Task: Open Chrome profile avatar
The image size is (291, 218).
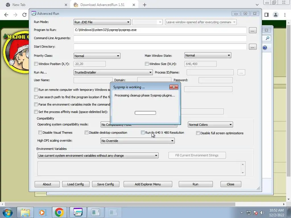Action: (x=276, y=15)
